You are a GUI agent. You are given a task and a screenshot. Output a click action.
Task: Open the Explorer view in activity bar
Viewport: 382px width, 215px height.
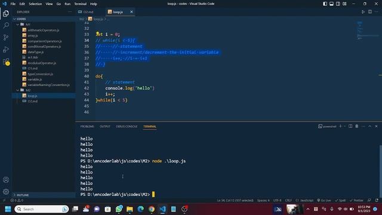pyautogui.click(x=6, y=13)
